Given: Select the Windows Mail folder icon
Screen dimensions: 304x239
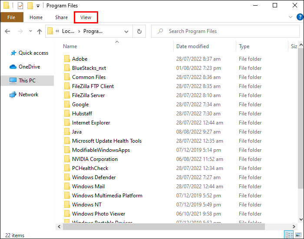Looking at the screenshot, I should coord(67,186).
